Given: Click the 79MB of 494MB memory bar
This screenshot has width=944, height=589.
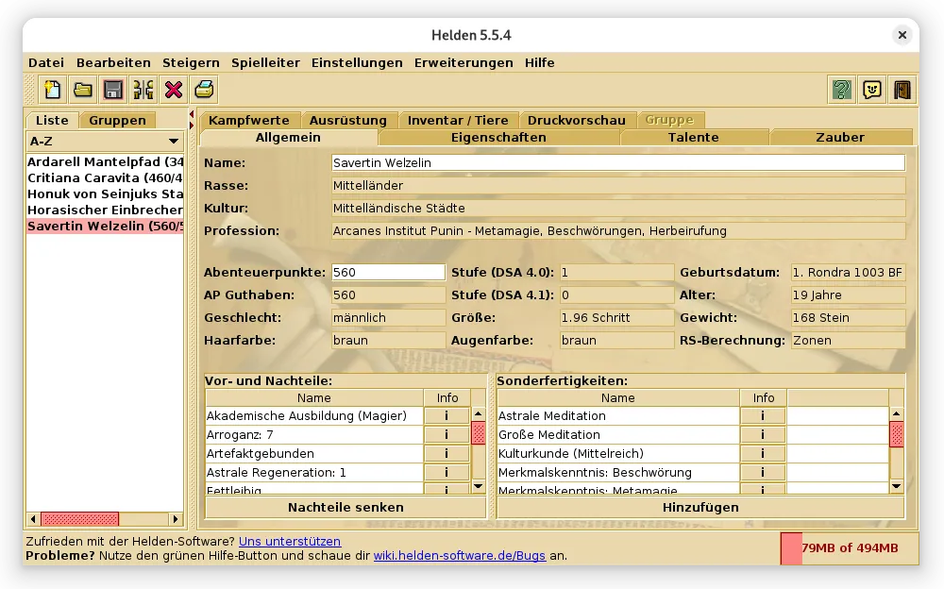Looking at the screenshot, I should pyautogui.click(x=849, y=548).
